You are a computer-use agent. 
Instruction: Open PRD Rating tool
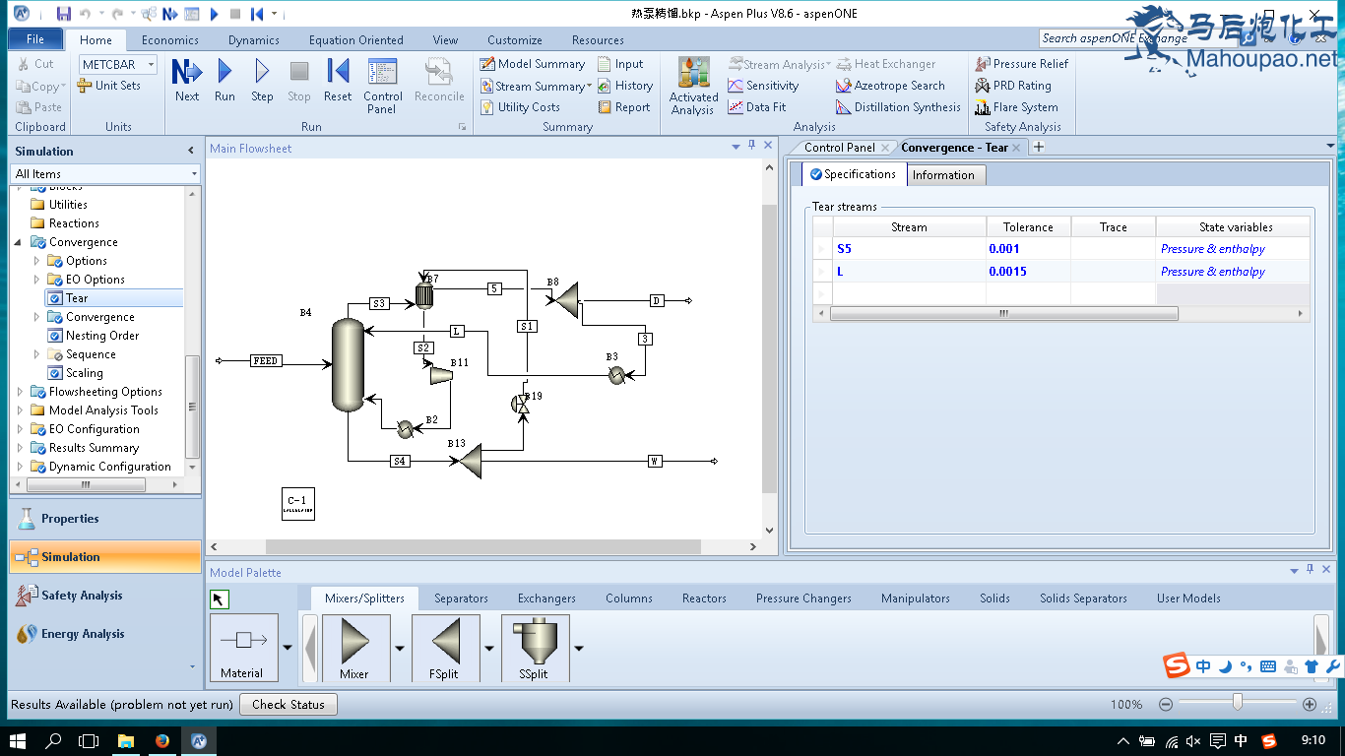[x=1013, y=86]
